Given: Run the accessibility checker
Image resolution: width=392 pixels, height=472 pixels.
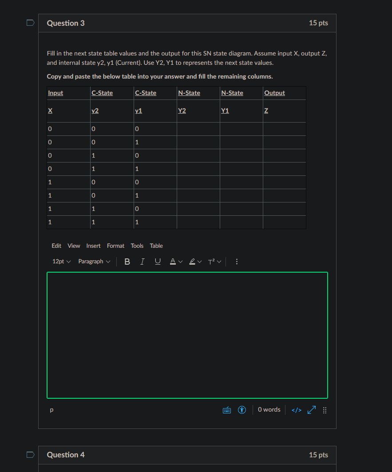Looking at the screenshot, I should [x=242, y=409].
